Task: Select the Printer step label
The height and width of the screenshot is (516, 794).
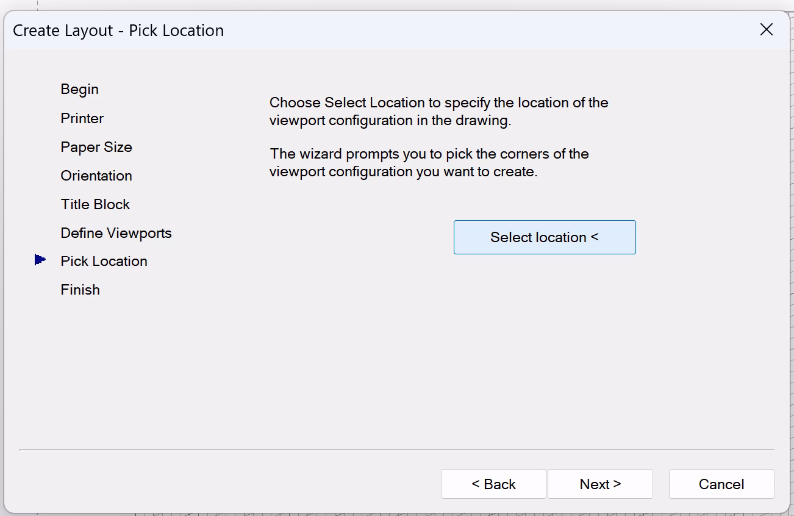Action: tap(82, 118)
